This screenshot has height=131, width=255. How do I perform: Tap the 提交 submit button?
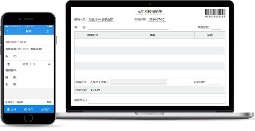45,110
